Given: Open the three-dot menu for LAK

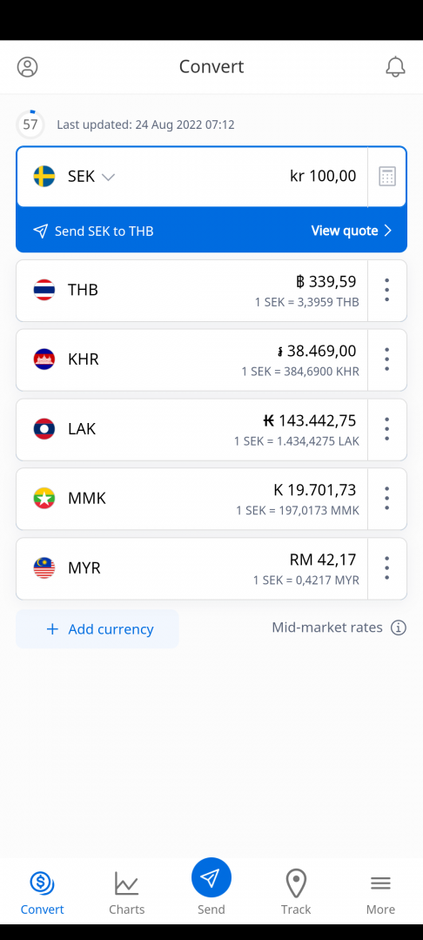Looking at the screenshot, I should click(x=387, y=429).
